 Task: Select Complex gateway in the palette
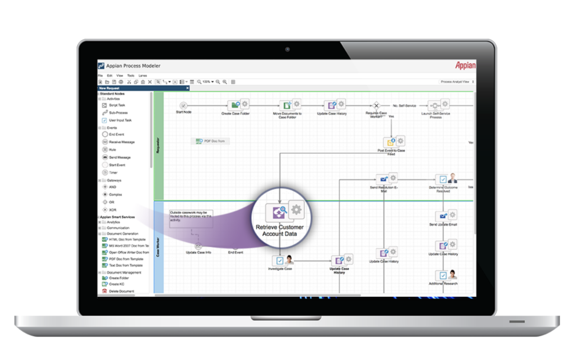point(112,194)
